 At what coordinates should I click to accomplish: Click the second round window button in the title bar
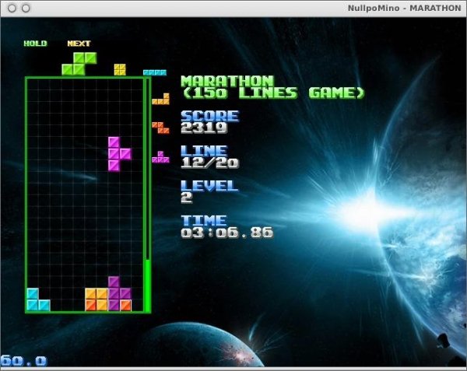(26, 9)
